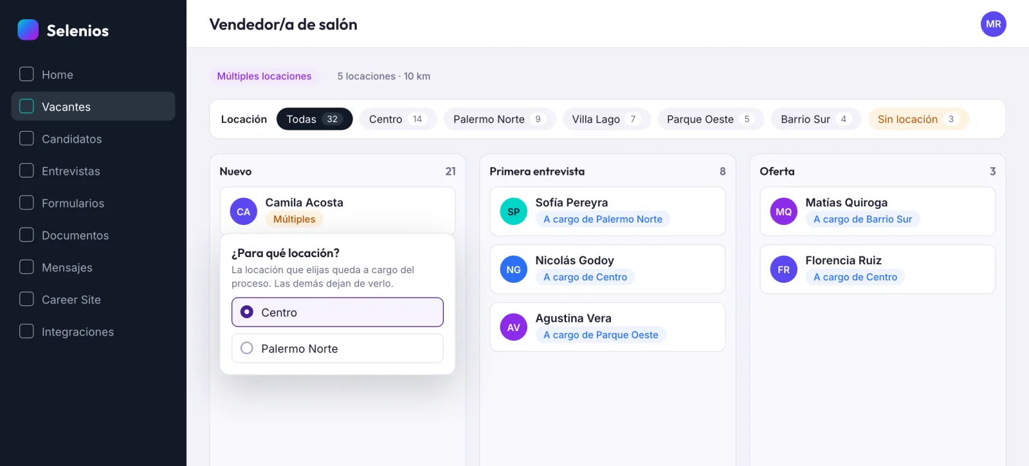Click the Documentos sidebar icon
Viewport: 1029px width, 466px height.
pyautogui.click(x=26, y=235)
